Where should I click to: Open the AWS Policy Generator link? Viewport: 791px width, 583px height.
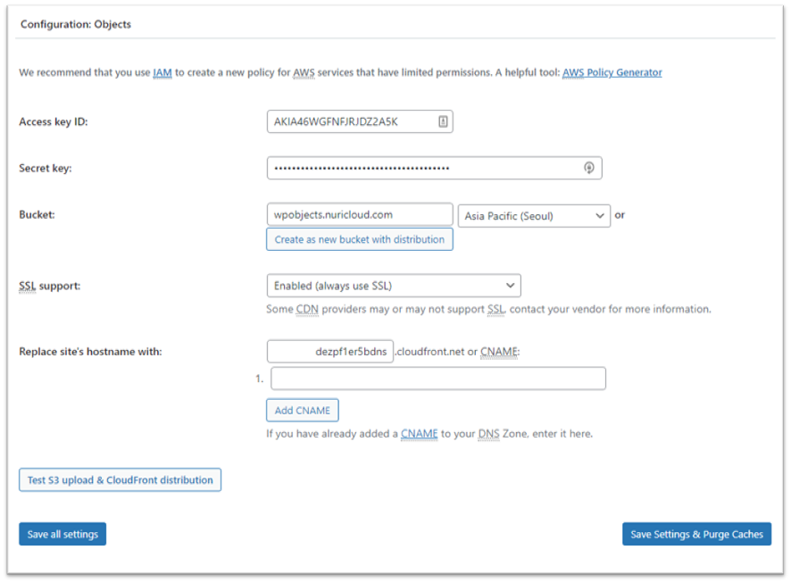click(612, 72)
